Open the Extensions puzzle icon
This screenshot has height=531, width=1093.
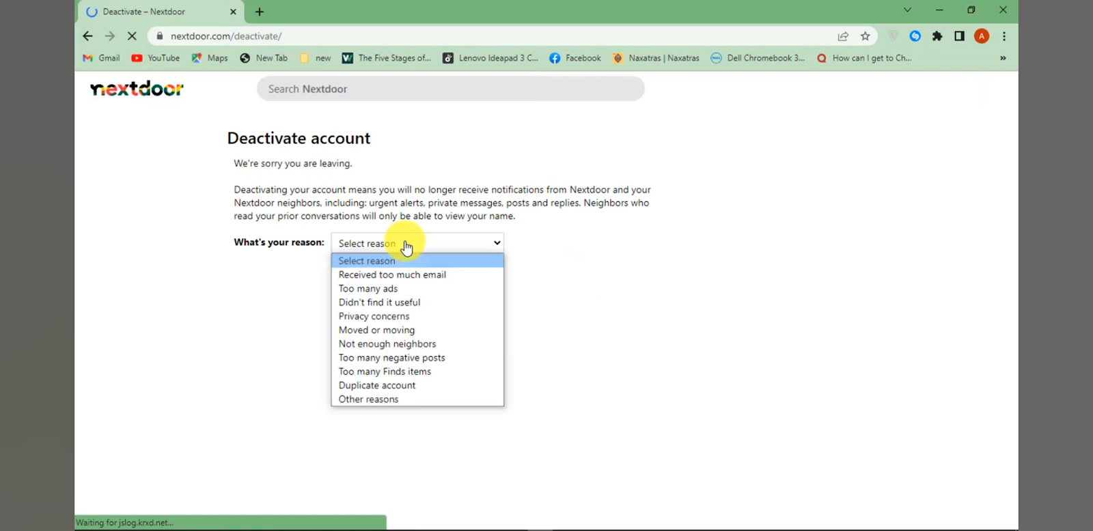(x=937, y=36)
